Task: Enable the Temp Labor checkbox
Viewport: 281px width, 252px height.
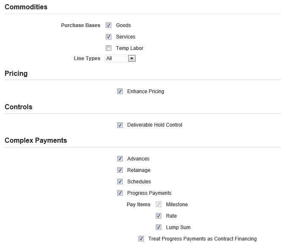Action: pyautogui.click(x=109, y=48)
